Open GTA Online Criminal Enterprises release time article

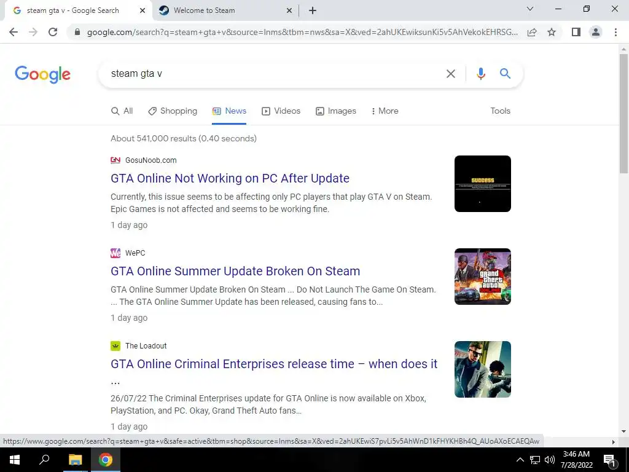click(x=274, y=364)
